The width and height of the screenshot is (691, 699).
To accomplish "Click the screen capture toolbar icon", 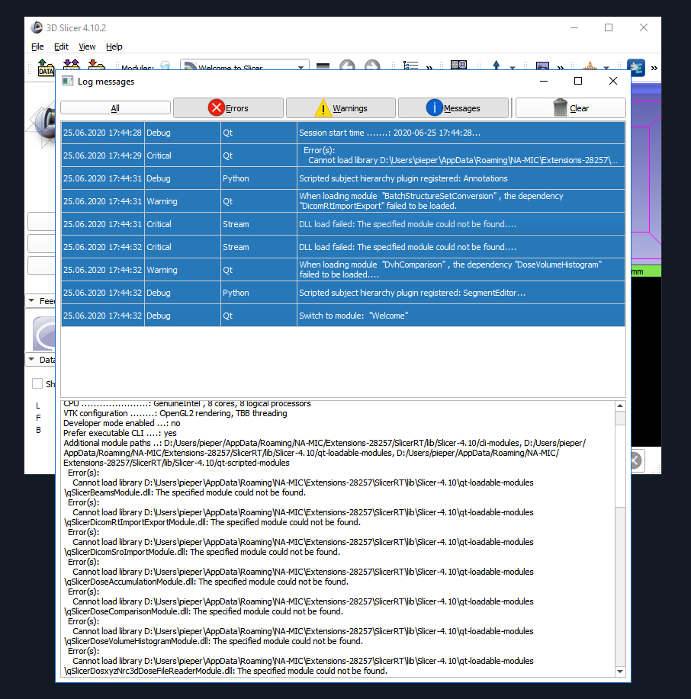I will tap(542, 67).
